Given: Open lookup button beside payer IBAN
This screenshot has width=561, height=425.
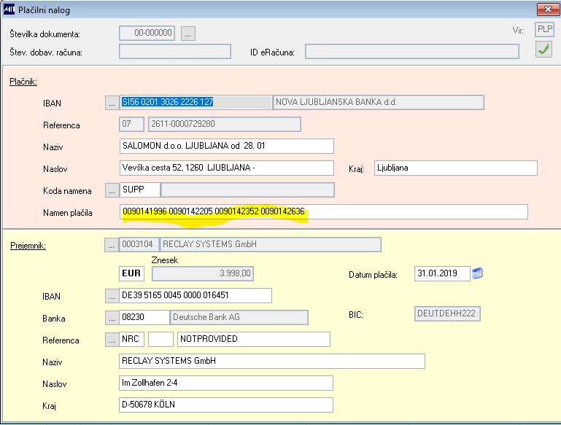Looking at the screenshot, I should coord(112,103).
